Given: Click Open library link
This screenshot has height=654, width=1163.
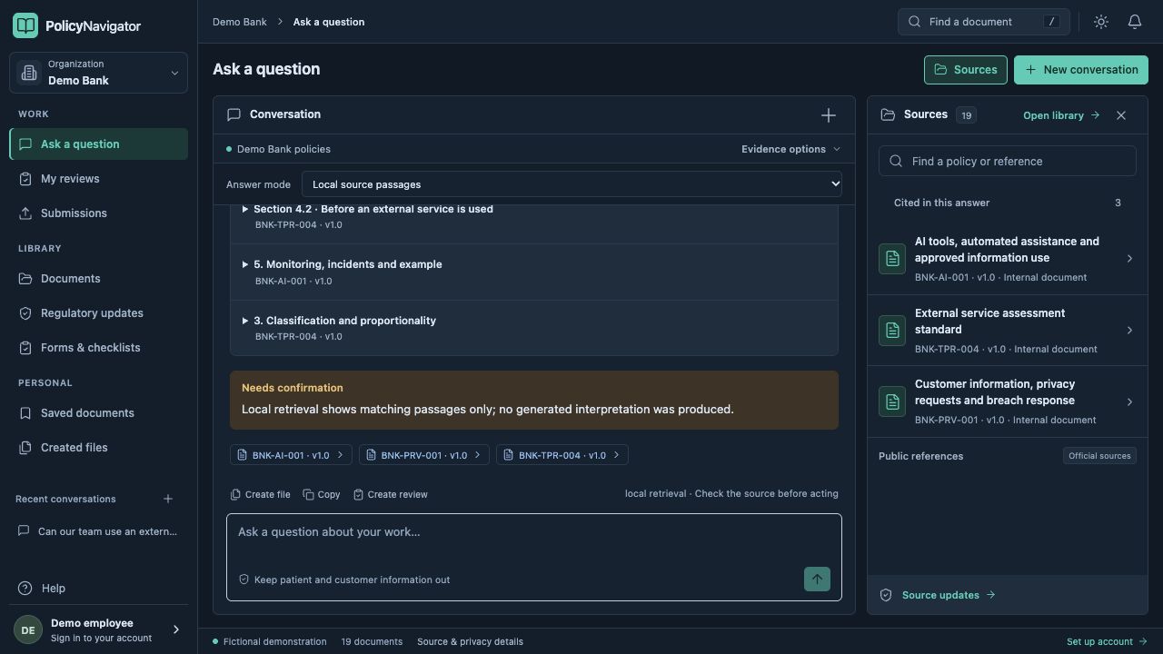Looking at the screenshot, I should (x=1061, y=115).
